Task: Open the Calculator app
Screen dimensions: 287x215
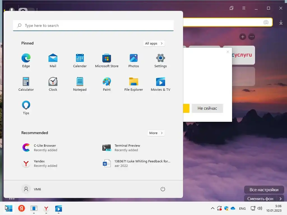Action: click(26, 84)
